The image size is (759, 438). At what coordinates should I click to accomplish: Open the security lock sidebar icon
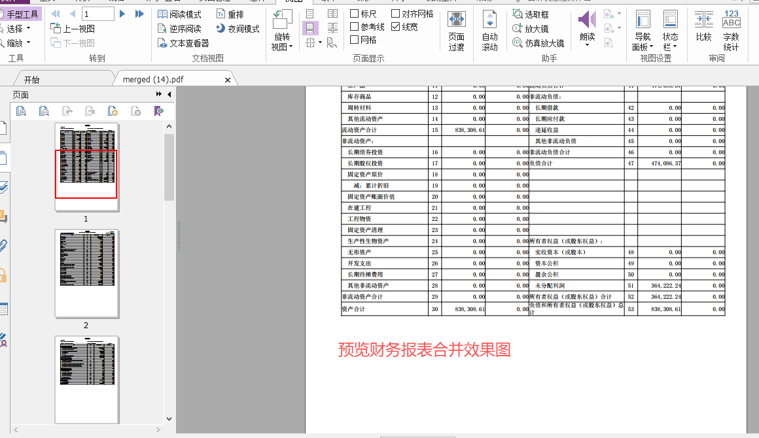click(x=3, y=276)
